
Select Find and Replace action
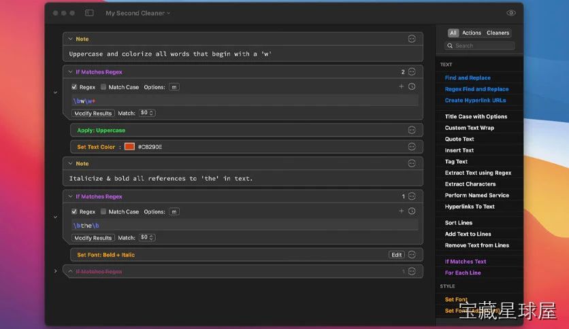[468, 77]
